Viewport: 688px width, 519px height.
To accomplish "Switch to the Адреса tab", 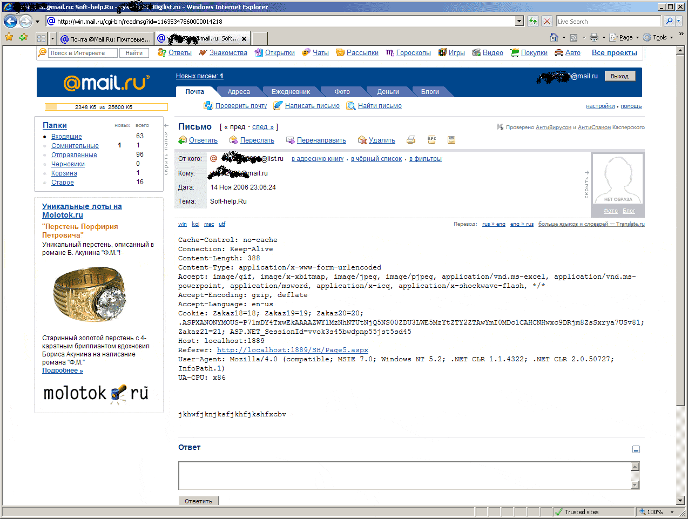I will [239, 92].
